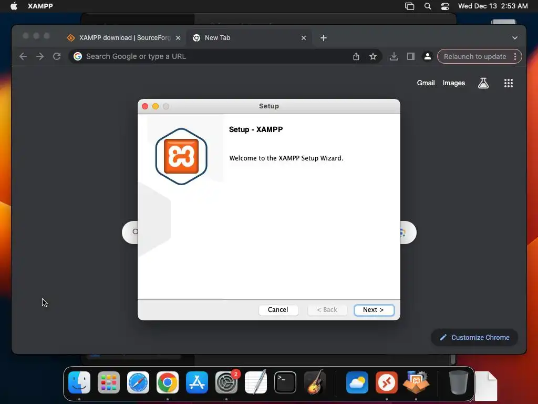
Task: Open XAMPP menu in menu bar
Action: pos(40,6)
